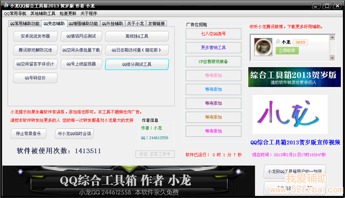The height and width of the screenshot is (198, 345).
Task: Click 收听小龙腾讯微博 red text link
Action: coord(286,27)
